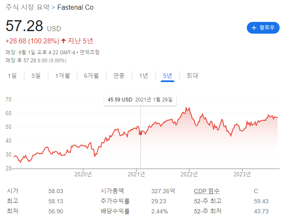Click the 45.59 USD chart tooltip

tap(140, 99)
